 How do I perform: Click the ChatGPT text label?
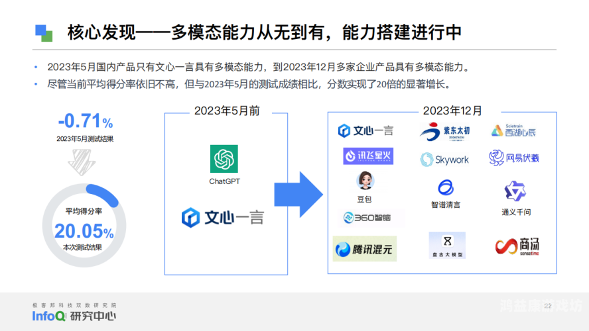(225, 181)
